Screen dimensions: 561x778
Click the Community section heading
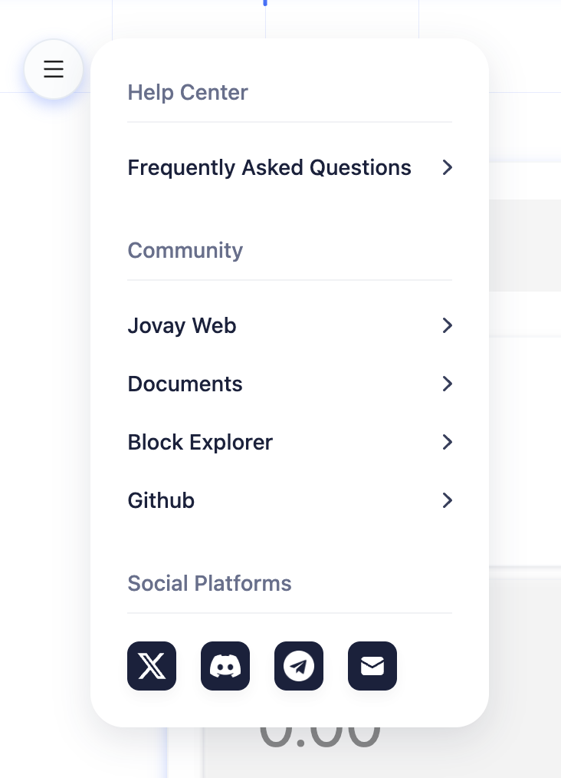[185, 250]
